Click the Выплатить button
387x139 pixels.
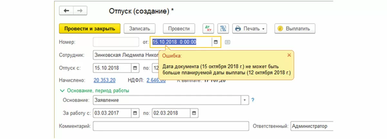pyautogui.click(x=295, y=28)
